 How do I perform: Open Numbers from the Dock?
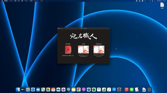[104, 90]
